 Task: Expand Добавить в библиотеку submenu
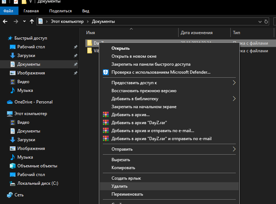click(x=169, y=99)
